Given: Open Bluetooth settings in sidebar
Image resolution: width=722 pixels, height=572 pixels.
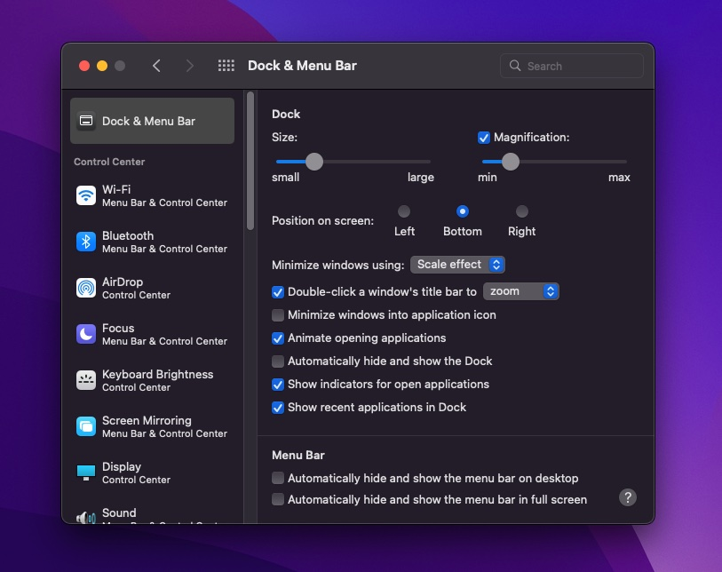Looking at the screenshot, I should pos(152,242).
